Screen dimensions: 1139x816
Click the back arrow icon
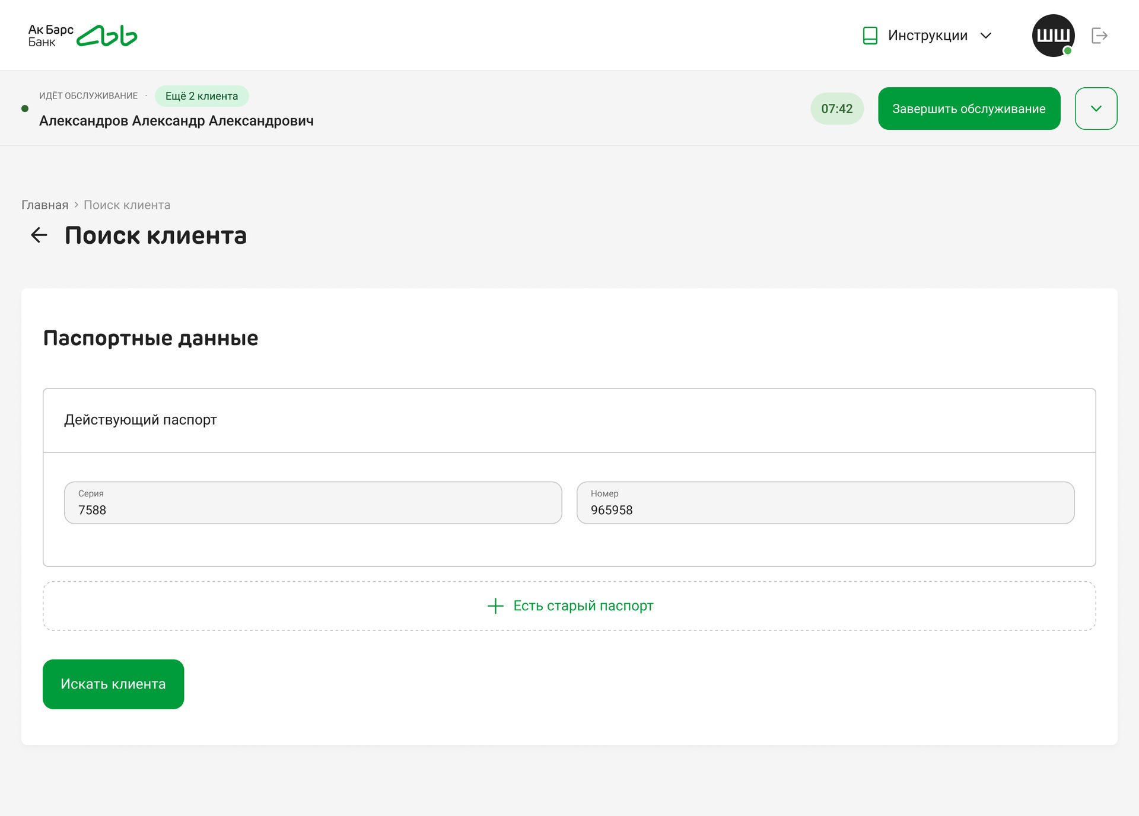[x=39, y=235]
